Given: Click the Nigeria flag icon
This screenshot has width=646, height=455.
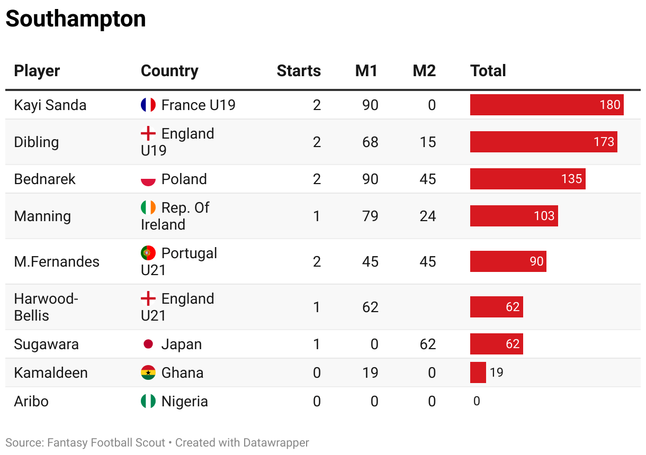Looking at the screenshot, I should 148,402.
